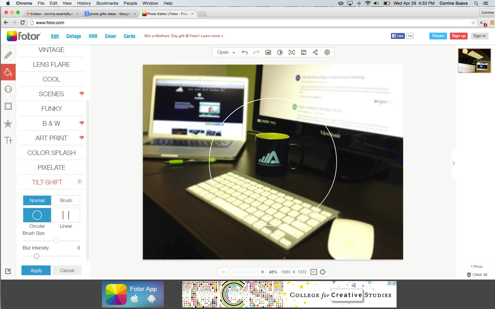Click the edit note icon at sidebar bottom

tap(8, 271)
